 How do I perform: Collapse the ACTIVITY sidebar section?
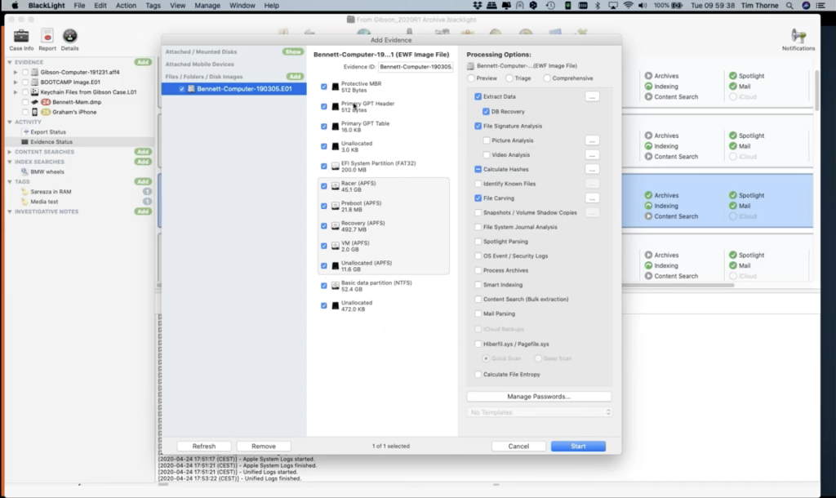point(10,122)
